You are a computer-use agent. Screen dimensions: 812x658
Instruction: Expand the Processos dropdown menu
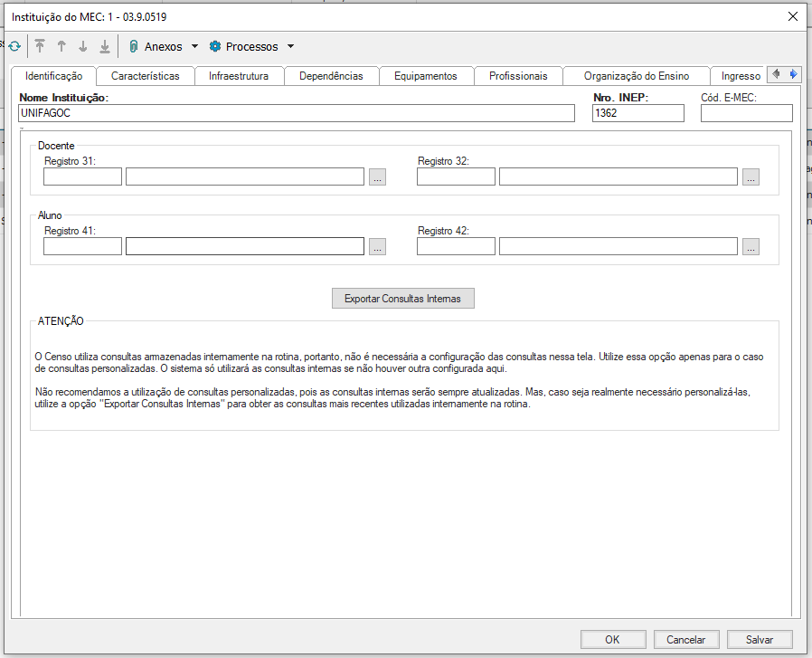pyautogui.click(x=252, y=46)
